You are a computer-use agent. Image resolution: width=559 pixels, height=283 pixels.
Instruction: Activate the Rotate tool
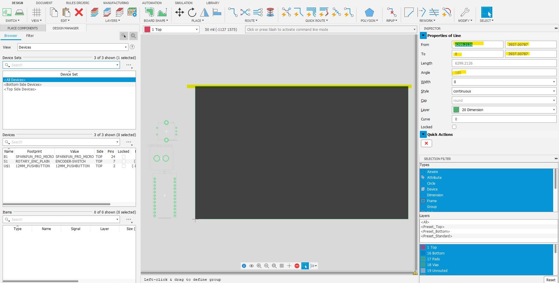[192, 12]
